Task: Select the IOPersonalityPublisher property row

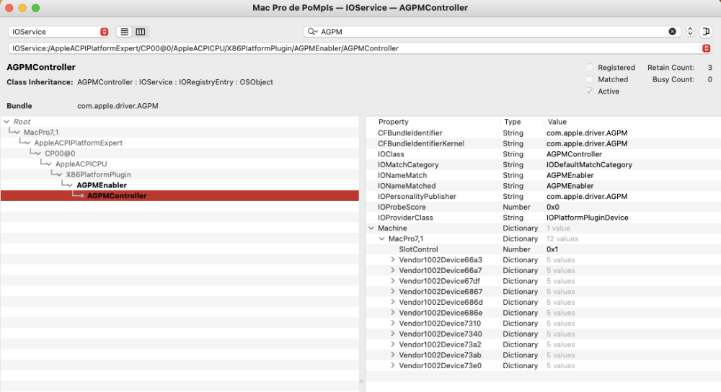Action: tap(543, 196)
